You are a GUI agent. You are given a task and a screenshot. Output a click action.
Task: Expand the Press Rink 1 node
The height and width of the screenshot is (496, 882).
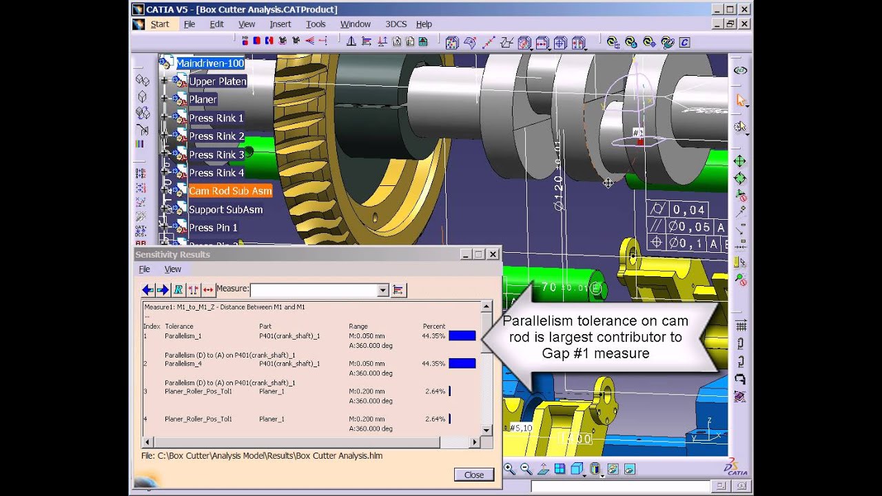[165, 118]
